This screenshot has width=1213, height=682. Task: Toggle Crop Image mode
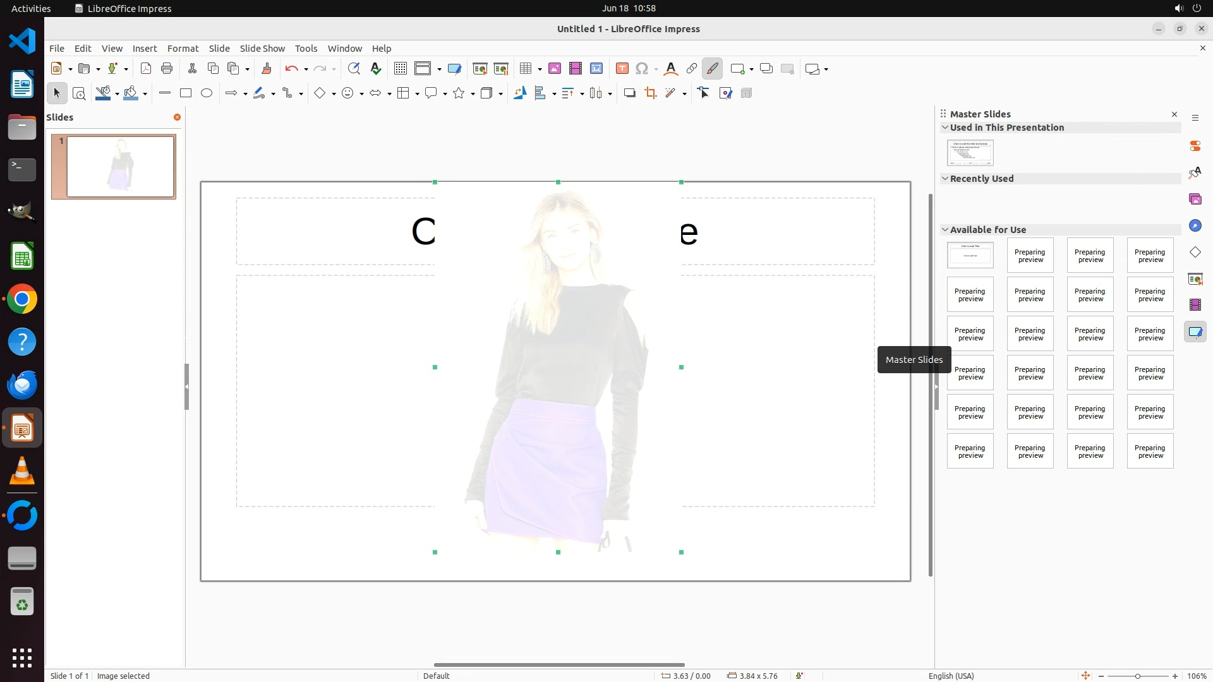pos(650,93)
